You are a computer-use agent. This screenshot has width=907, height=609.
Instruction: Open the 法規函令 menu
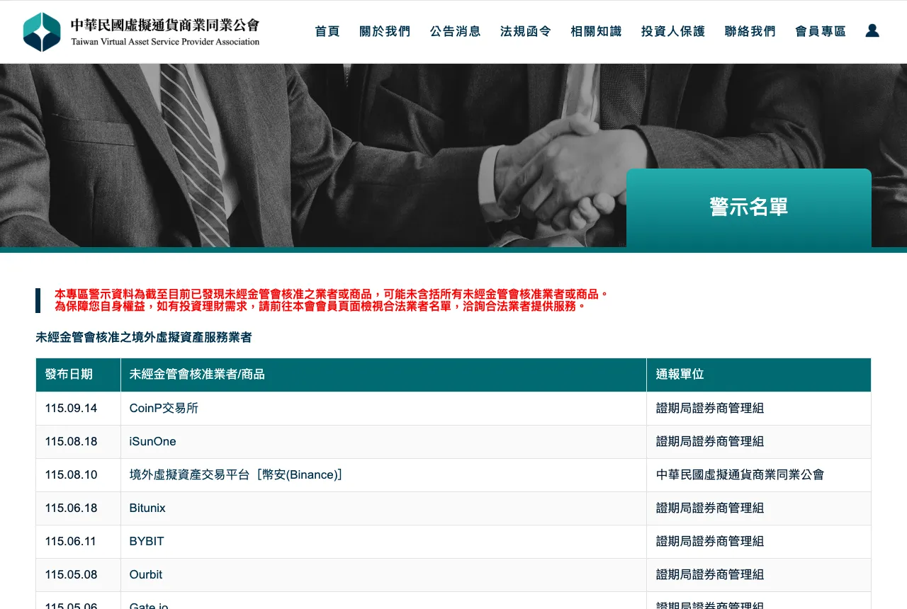pos(526,31)
